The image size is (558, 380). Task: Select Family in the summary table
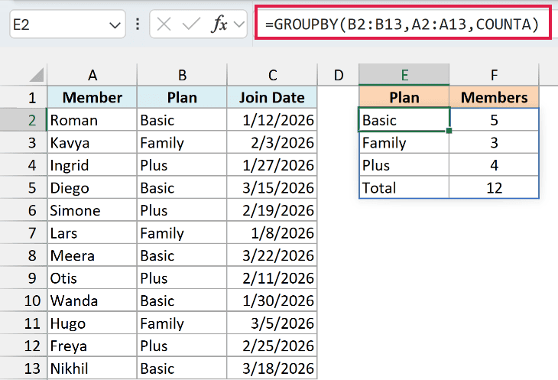pos(404,142)
